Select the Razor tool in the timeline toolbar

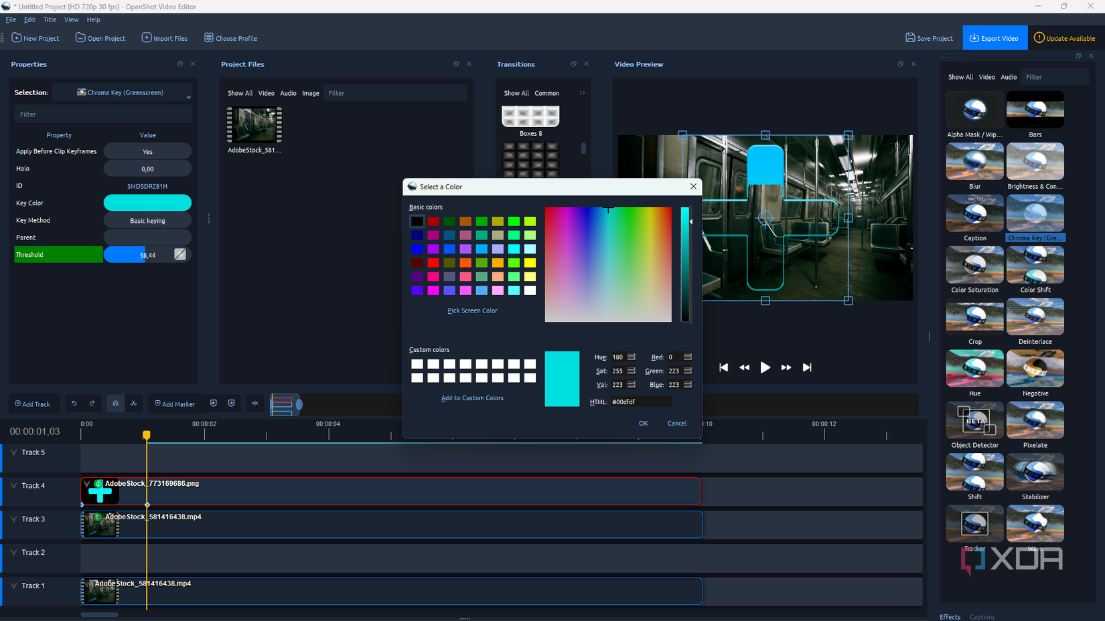[x=133, y=404]
